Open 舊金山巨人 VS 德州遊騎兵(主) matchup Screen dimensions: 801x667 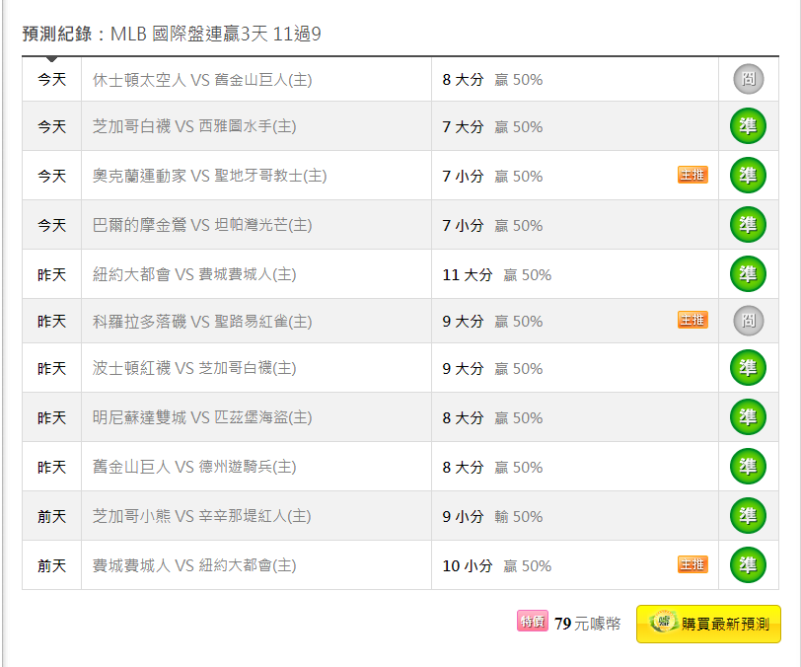click(194, 467)
